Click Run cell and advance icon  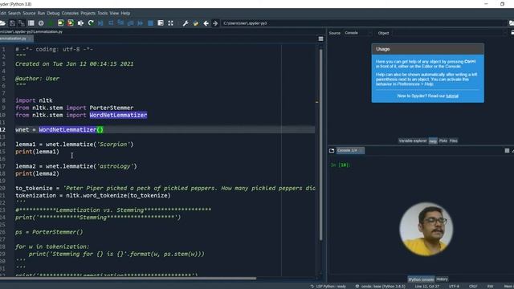pos(71,23)
